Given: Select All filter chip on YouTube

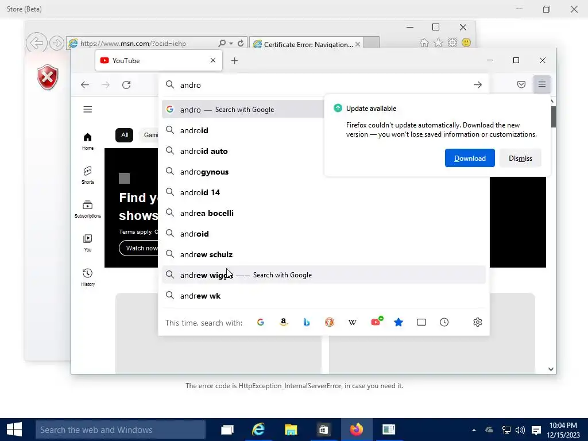Looking at the screenshot, I should pos(125,135).
